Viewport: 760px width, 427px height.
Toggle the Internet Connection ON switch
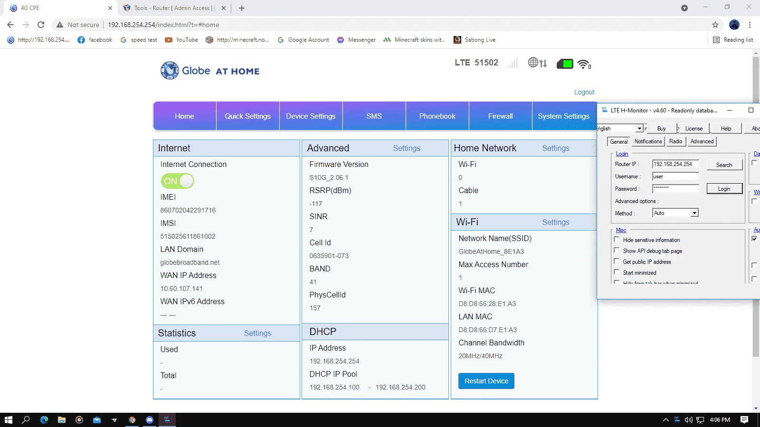point(178,181)
